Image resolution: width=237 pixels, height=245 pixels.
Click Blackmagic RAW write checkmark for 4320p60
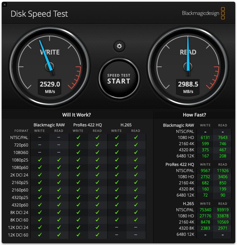[x=40, y=205]
